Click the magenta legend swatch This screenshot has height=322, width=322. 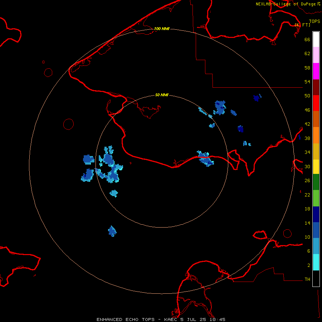[x=316, y=71]
